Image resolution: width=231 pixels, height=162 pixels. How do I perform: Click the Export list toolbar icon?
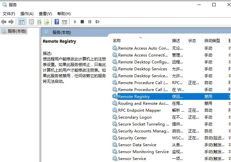pyautogui.click(x=47, y=22)
